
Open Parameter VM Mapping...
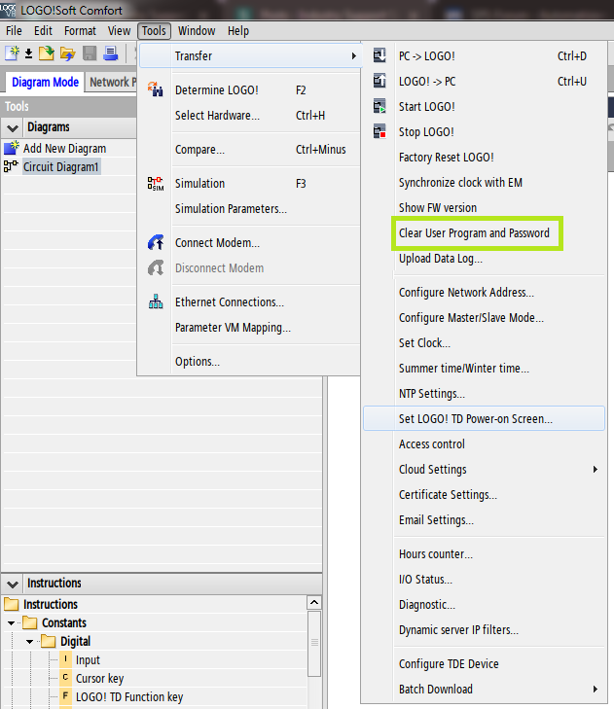251,327
